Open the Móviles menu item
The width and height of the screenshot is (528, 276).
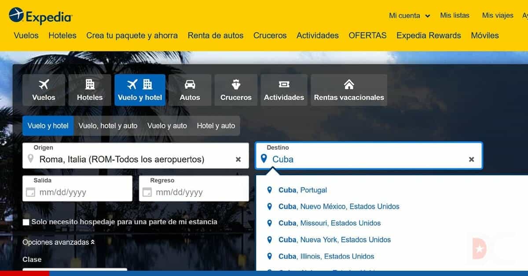click(x=485, y=36)
